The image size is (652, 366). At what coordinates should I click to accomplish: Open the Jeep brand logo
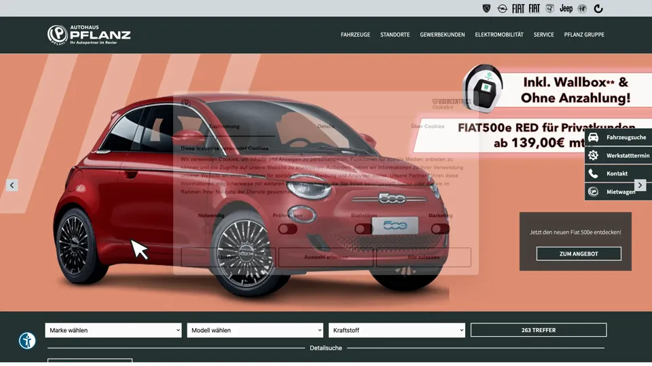tap(566, 9)
